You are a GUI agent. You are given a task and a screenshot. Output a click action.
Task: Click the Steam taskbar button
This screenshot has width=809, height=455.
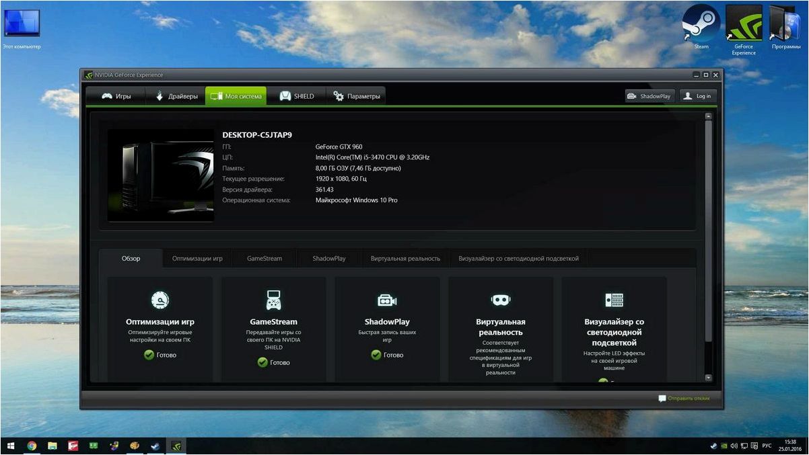155,446
